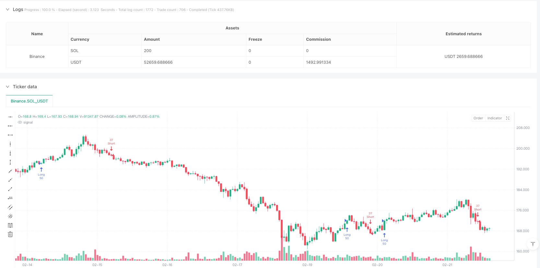Toggle visibility of the signal indicator

[x=20, y=122]
